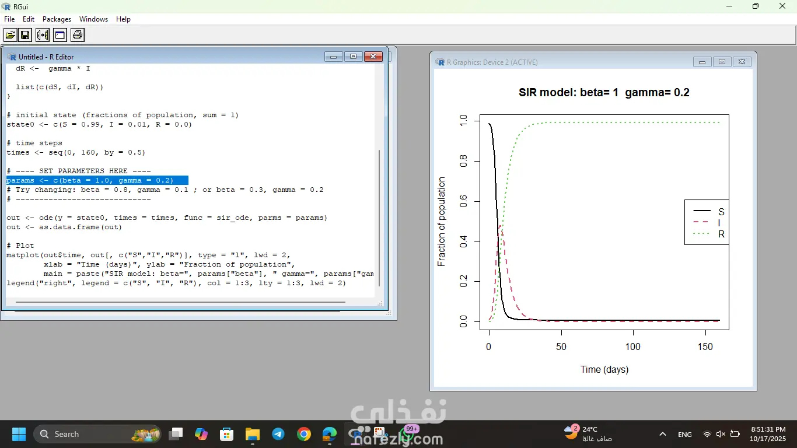Screen dimensions: 797x448
Task: Run the selected line with toolbar icon
Action: (x=43, y=35)
